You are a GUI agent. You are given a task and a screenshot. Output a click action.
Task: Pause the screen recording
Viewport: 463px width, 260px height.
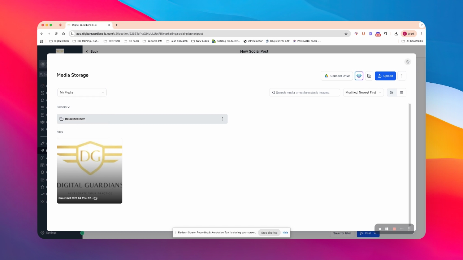tap(387, 229)
